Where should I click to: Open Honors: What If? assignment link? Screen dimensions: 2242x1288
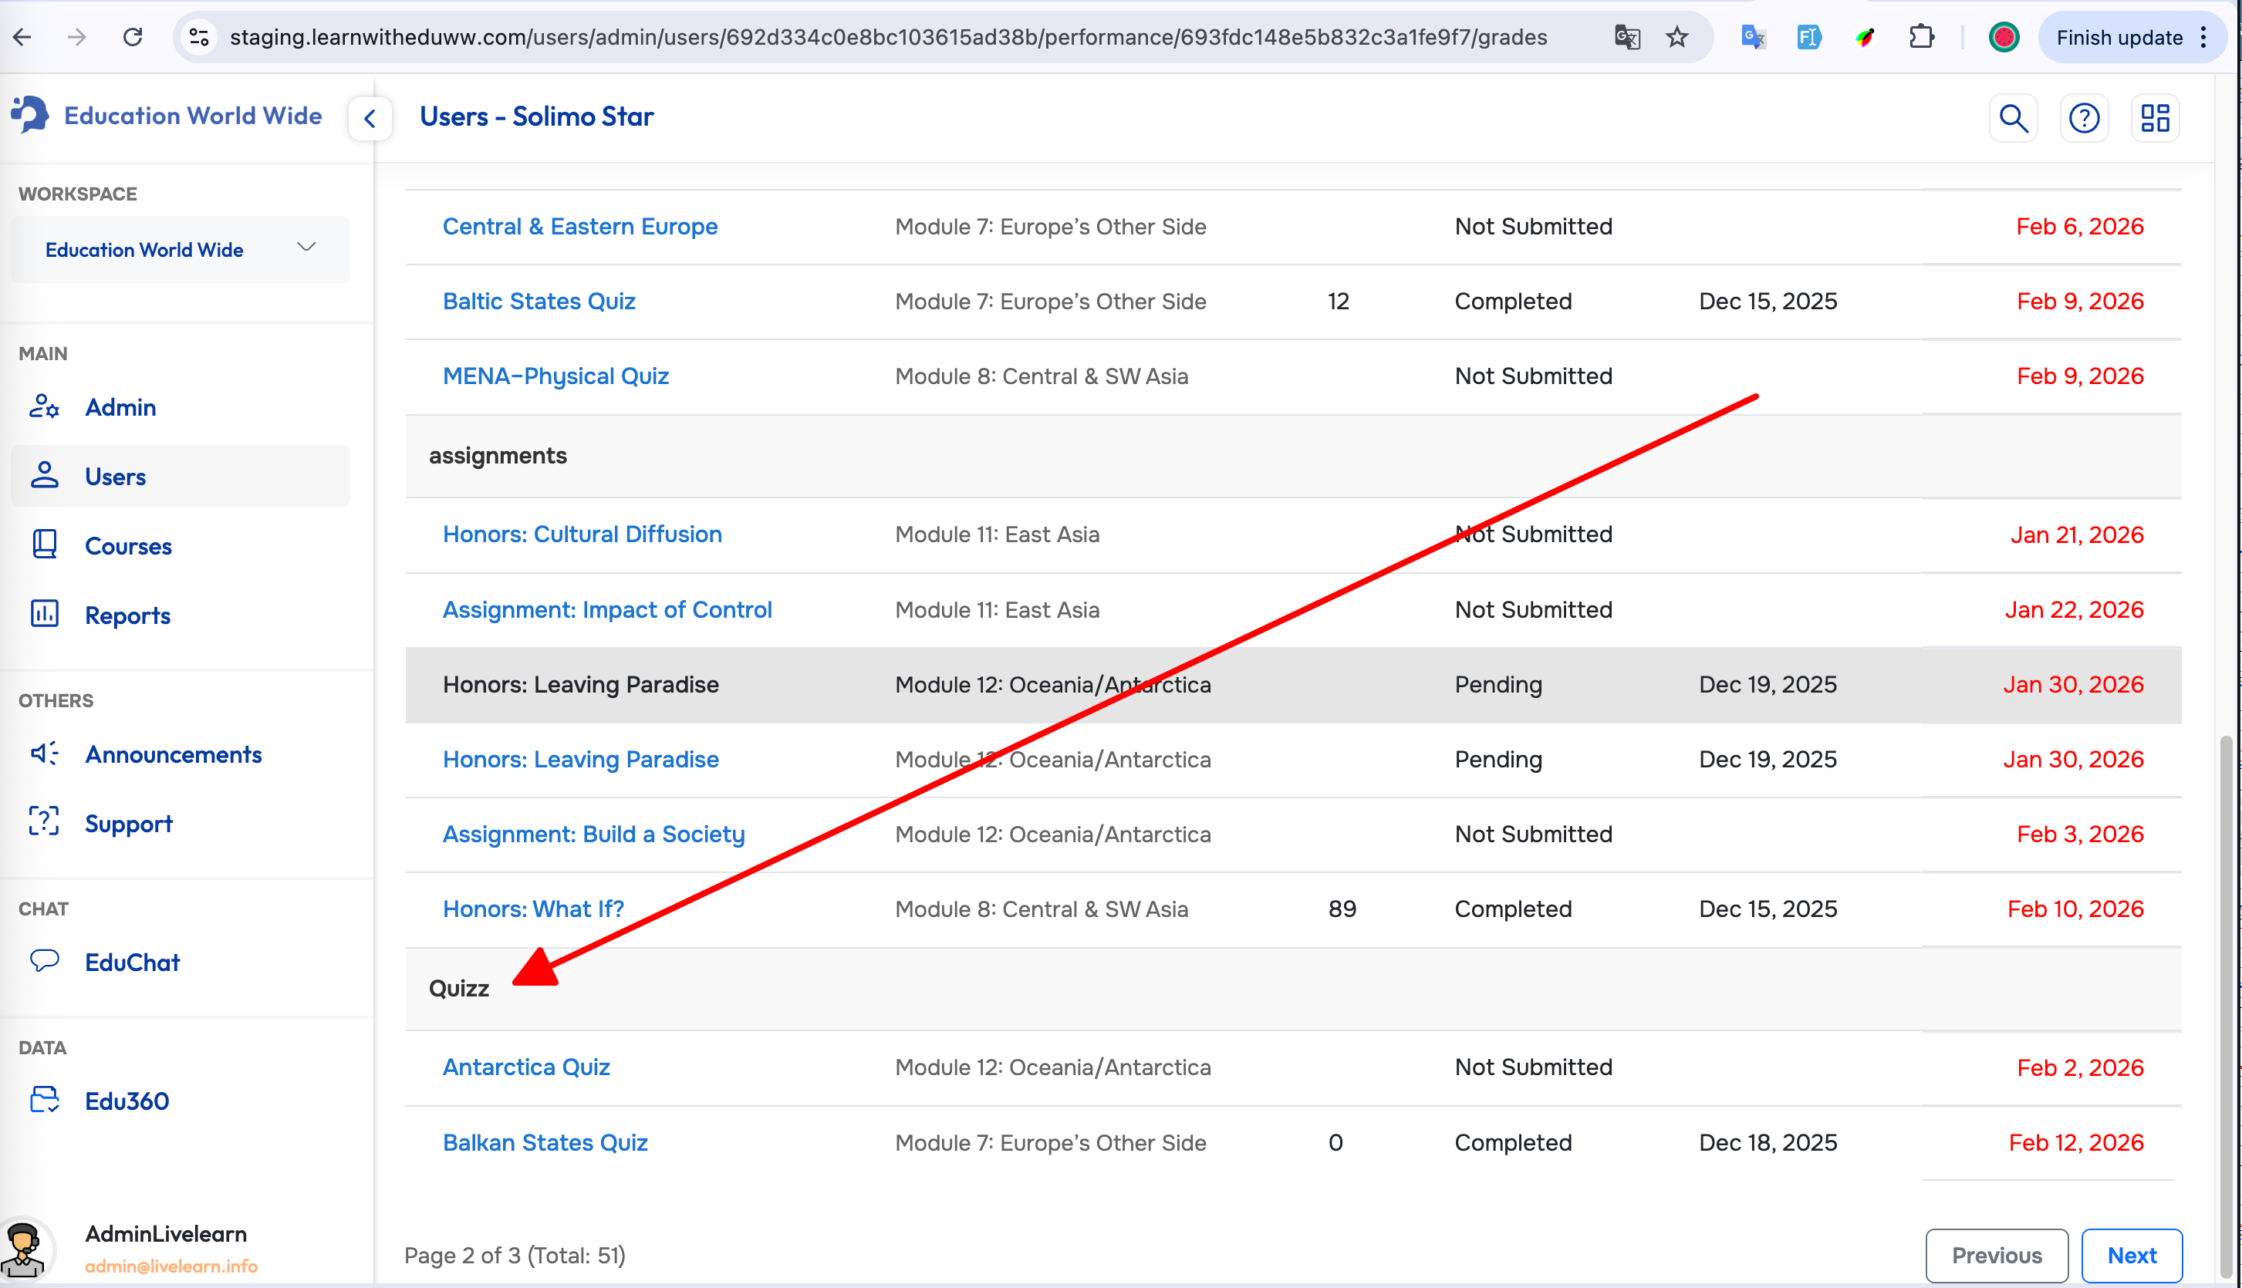coord(534,909)
